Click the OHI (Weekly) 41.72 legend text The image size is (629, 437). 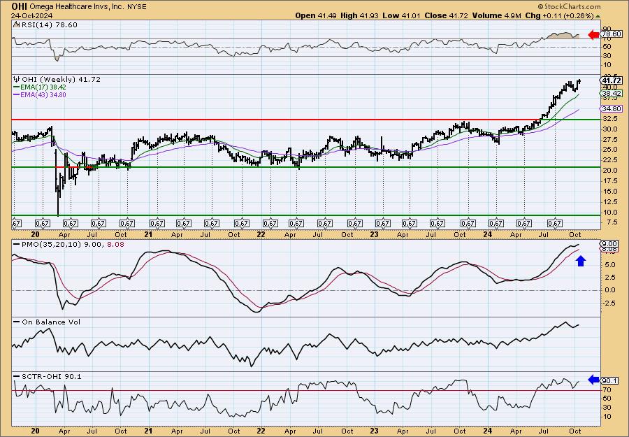click(x=62, y=80)
